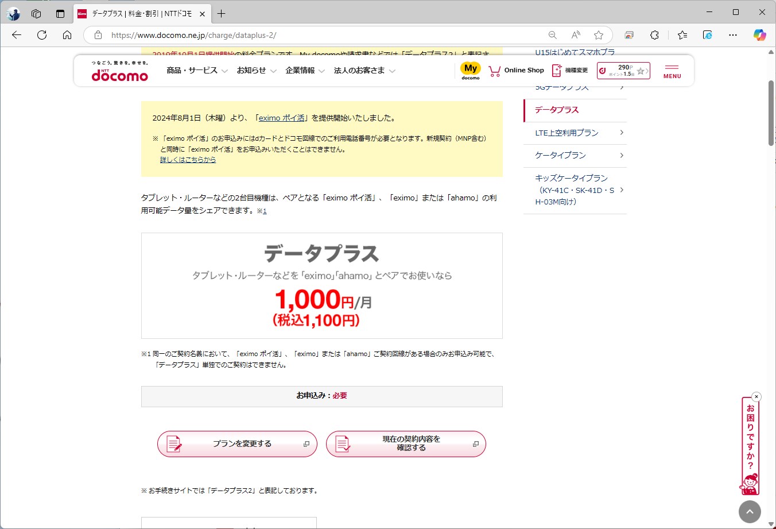
Task: Click the データプラス 1,000円/月 banner
Action: [x=322, y=285]
